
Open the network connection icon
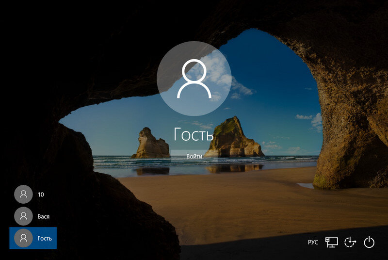332,242
